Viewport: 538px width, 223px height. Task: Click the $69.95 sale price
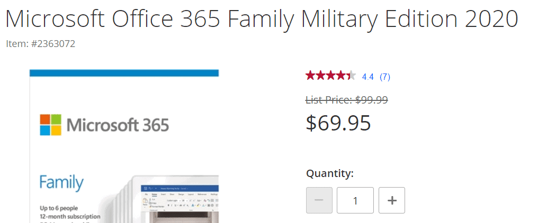click(338, 123)
